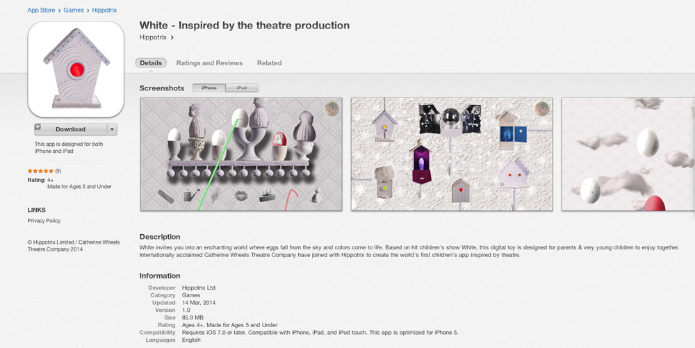Click the size value '85.9 MB'
Image resolution: width=695 pixels, height=348 pixels.
[193, 317]
